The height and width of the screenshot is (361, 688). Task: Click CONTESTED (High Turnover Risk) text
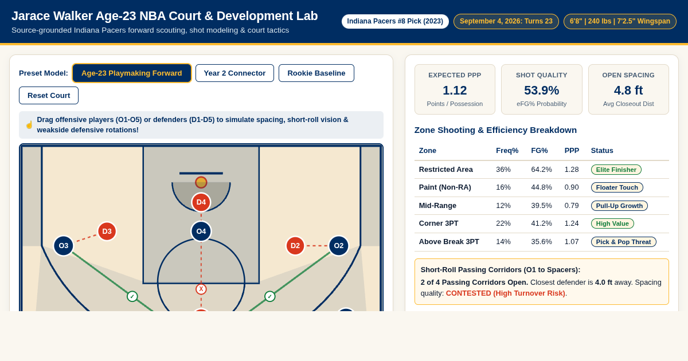[505, 293]
